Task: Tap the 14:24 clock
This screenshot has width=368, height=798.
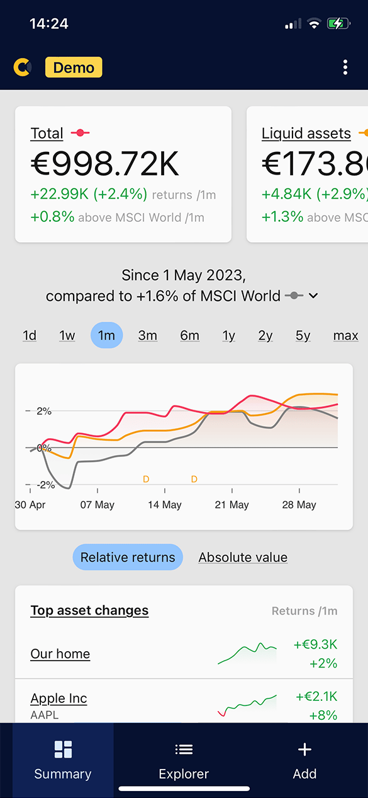Action: click(x=49, y=23)
